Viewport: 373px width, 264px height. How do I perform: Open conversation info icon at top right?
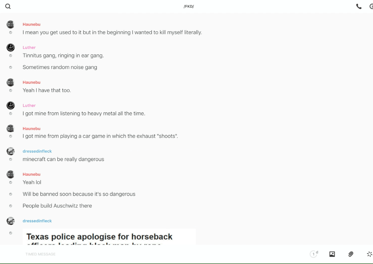371,6
